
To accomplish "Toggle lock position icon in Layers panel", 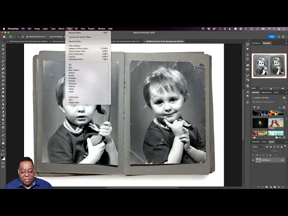I will tap(264, 155).
